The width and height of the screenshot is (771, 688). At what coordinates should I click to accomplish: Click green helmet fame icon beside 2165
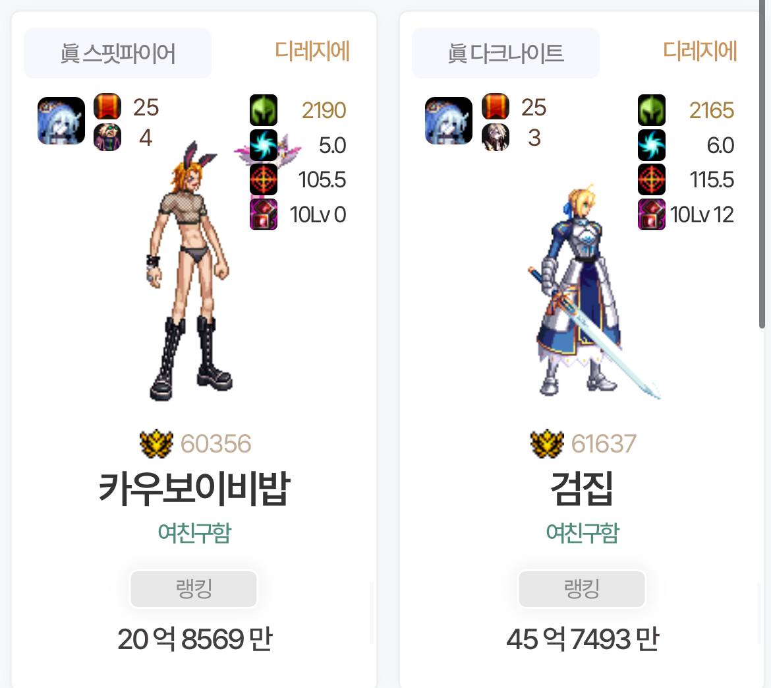pyautogui.click(x=652, y=110)
